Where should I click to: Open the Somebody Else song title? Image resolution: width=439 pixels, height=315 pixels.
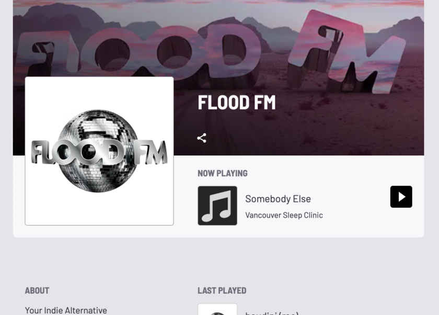tap(278, 199)
